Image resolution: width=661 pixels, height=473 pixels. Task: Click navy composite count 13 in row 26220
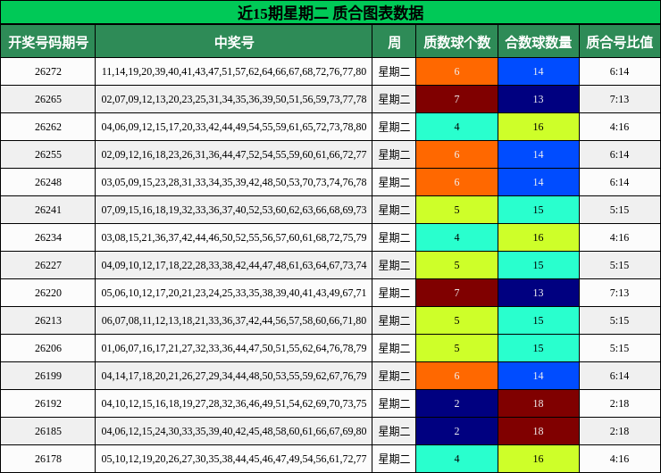(539, 293)
